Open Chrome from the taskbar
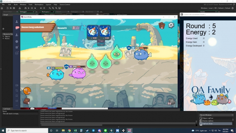This screenshot has height=133, width=236. pyautogui.click(x=69, y=130)
